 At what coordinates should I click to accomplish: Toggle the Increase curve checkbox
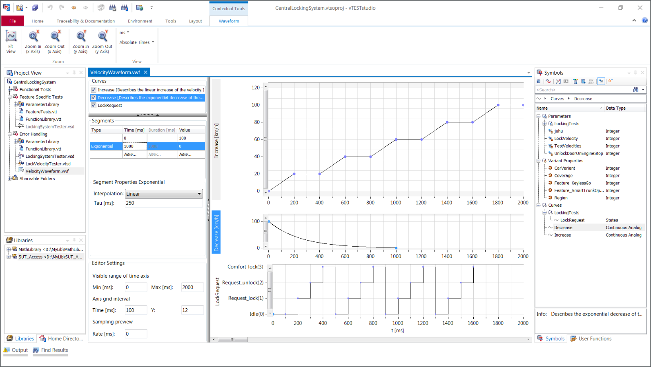(94, 90)
